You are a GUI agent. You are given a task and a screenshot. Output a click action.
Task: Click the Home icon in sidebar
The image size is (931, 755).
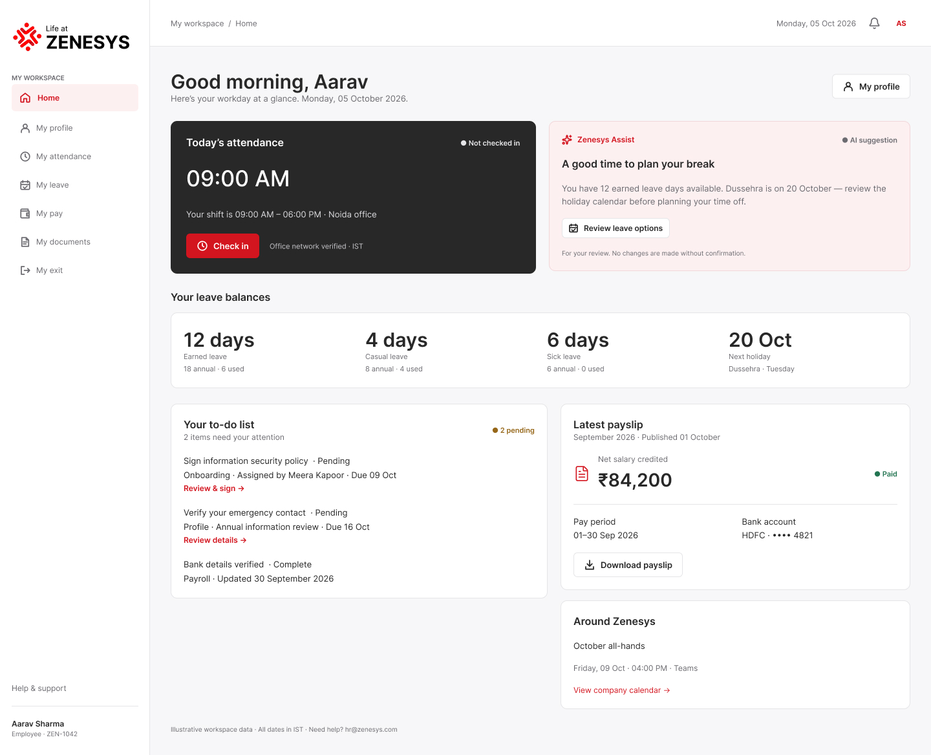[25, 98]
